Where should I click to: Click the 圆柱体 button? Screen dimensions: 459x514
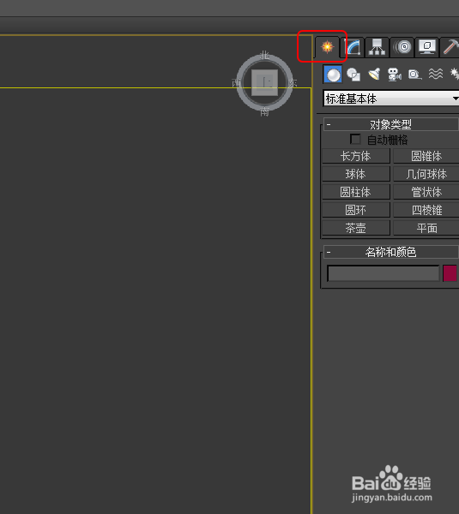click(356, 192)
